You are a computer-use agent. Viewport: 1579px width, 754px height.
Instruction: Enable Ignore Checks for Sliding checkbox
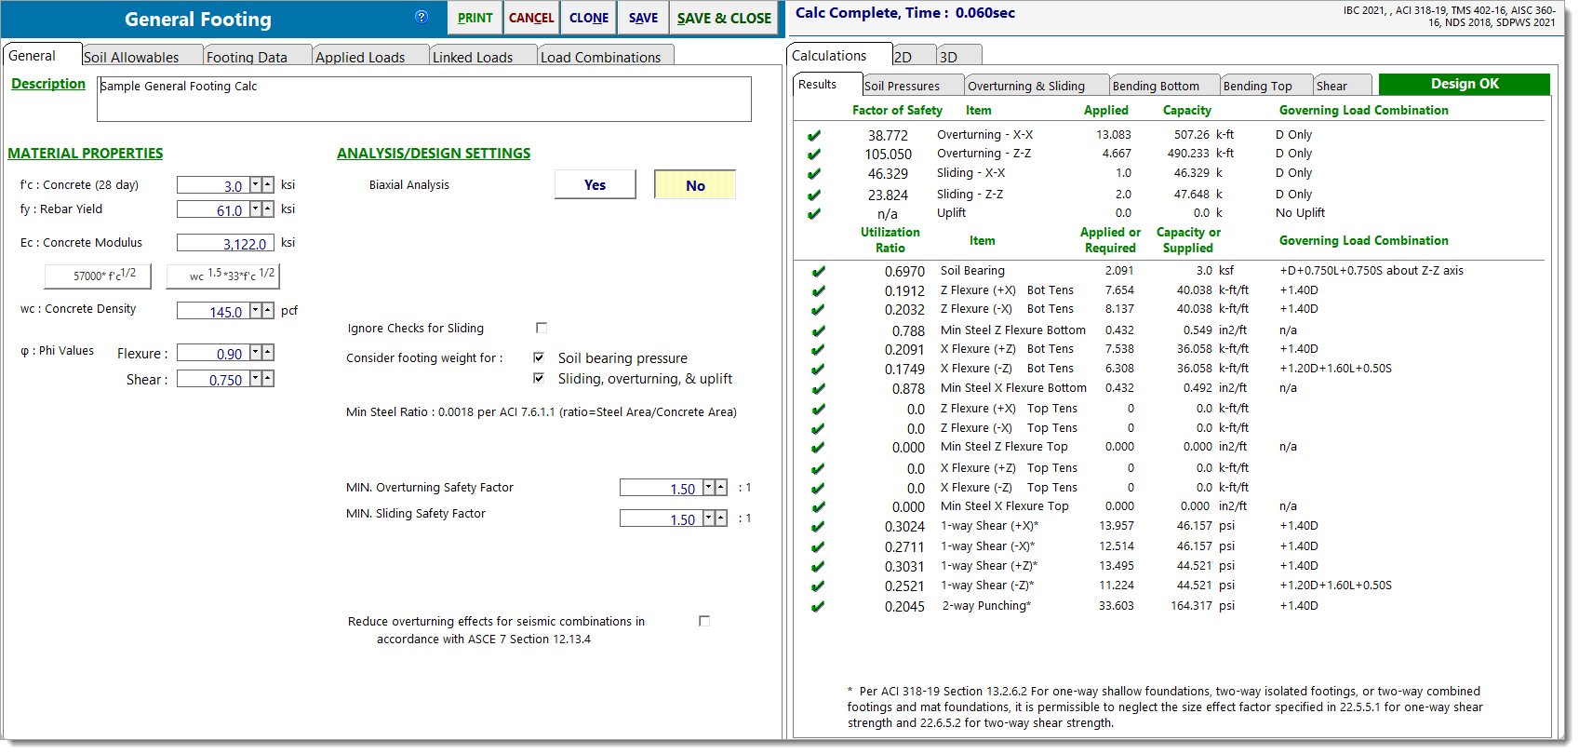tap(542, 328)
